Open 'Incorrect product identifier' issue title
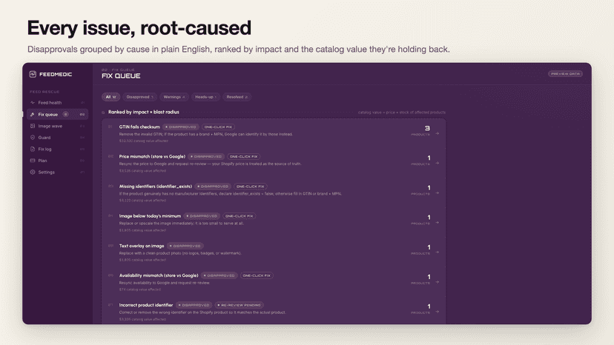Image resolution: width=614 pixels, height=345 pixels. tap(145, 305)
